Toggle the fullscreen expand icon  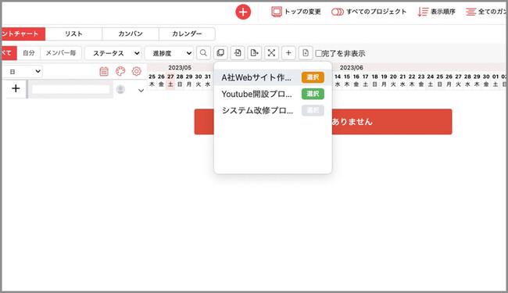click(x=271, y=53)
